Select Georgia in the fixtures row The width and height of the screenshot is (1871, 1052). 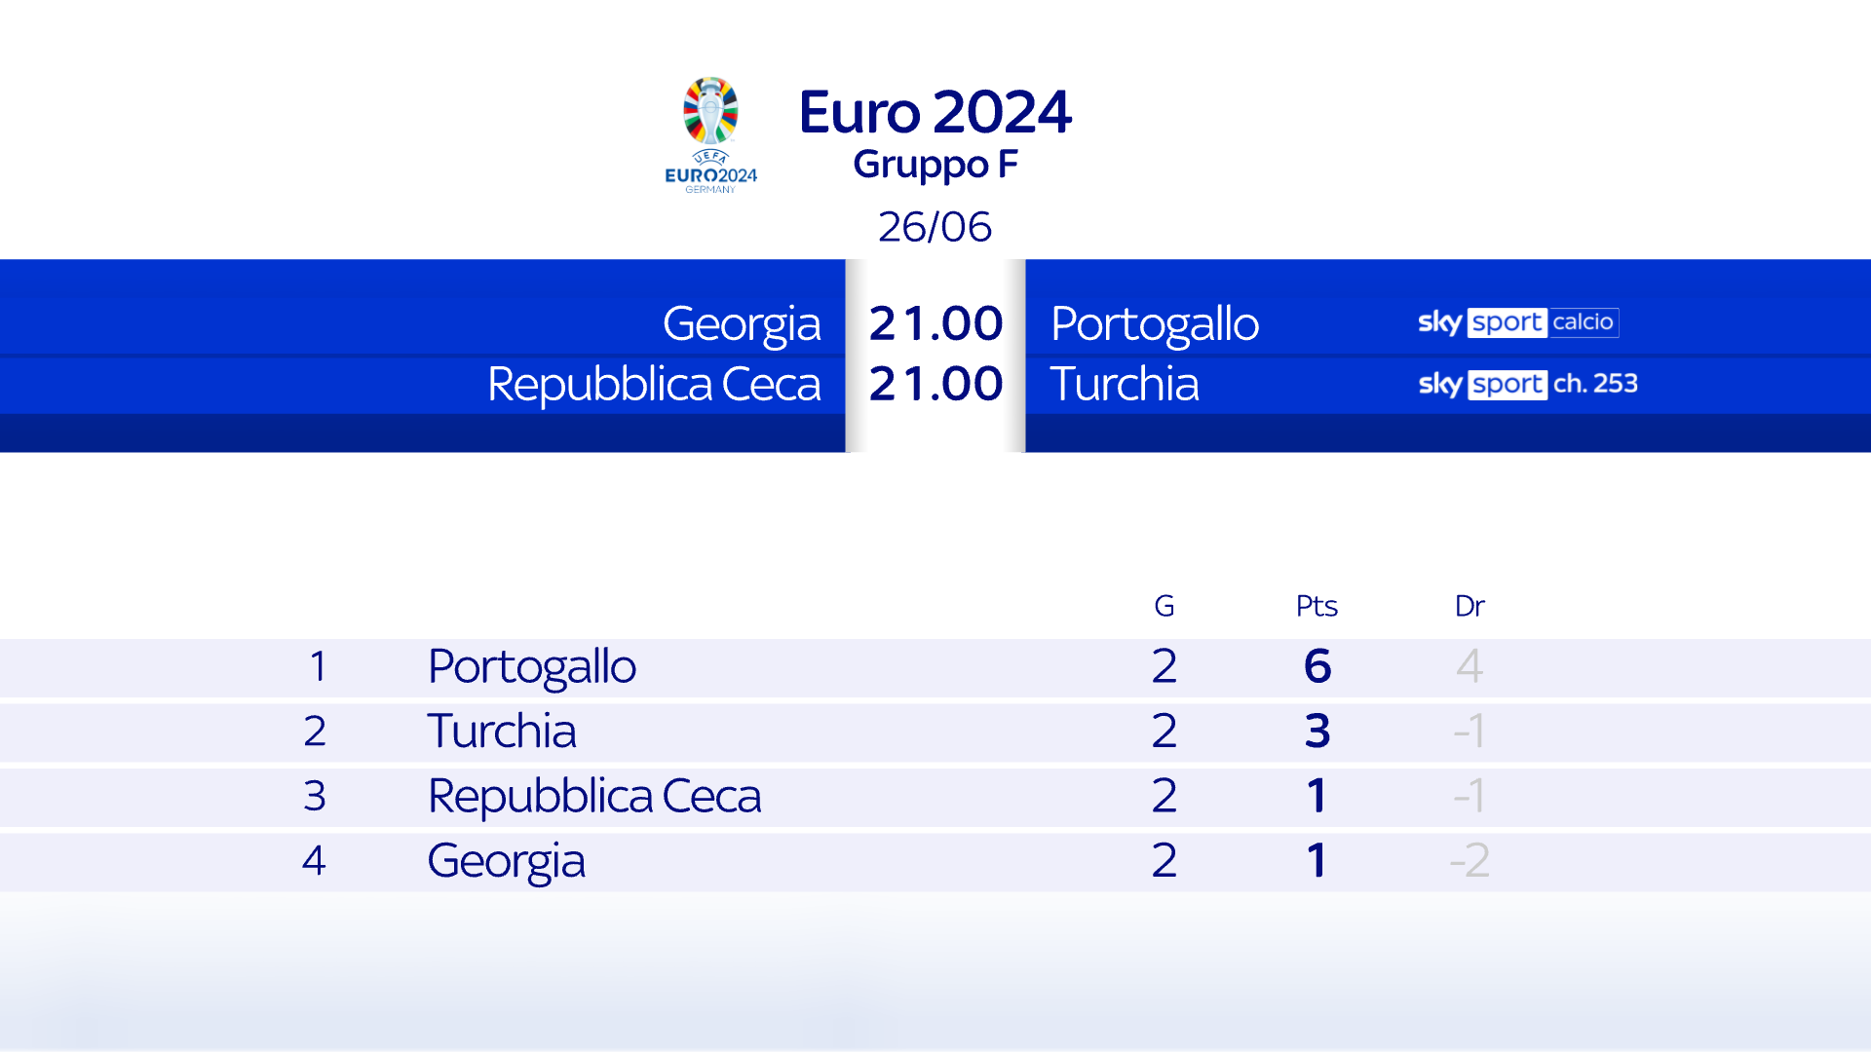[x=741, y=323]
